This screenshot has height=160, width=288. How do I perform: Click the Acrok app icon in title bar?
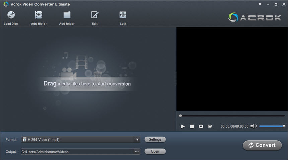pyautogui.click(x=6, y=4)
